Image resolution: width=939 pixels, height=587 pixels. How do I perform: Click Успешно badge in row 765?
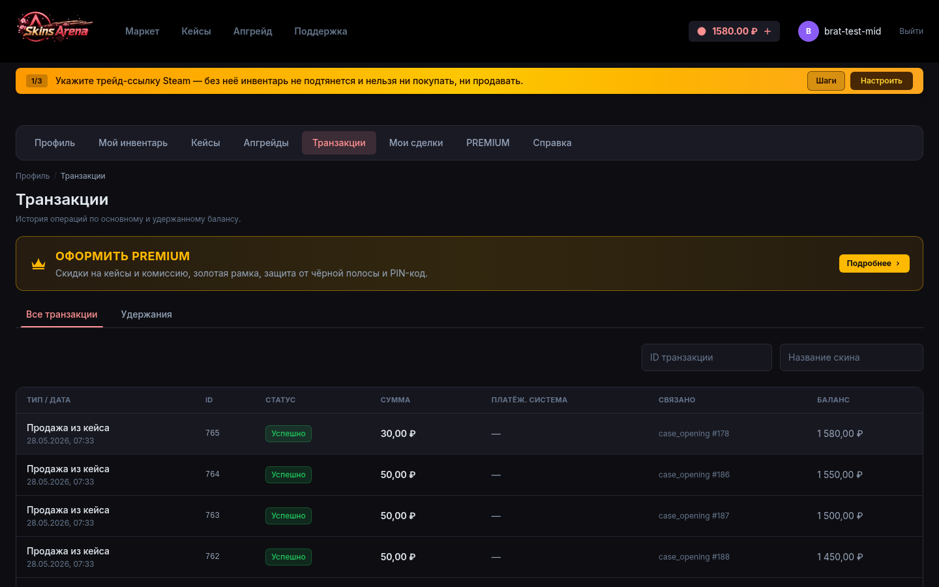(x=288, y=434)
